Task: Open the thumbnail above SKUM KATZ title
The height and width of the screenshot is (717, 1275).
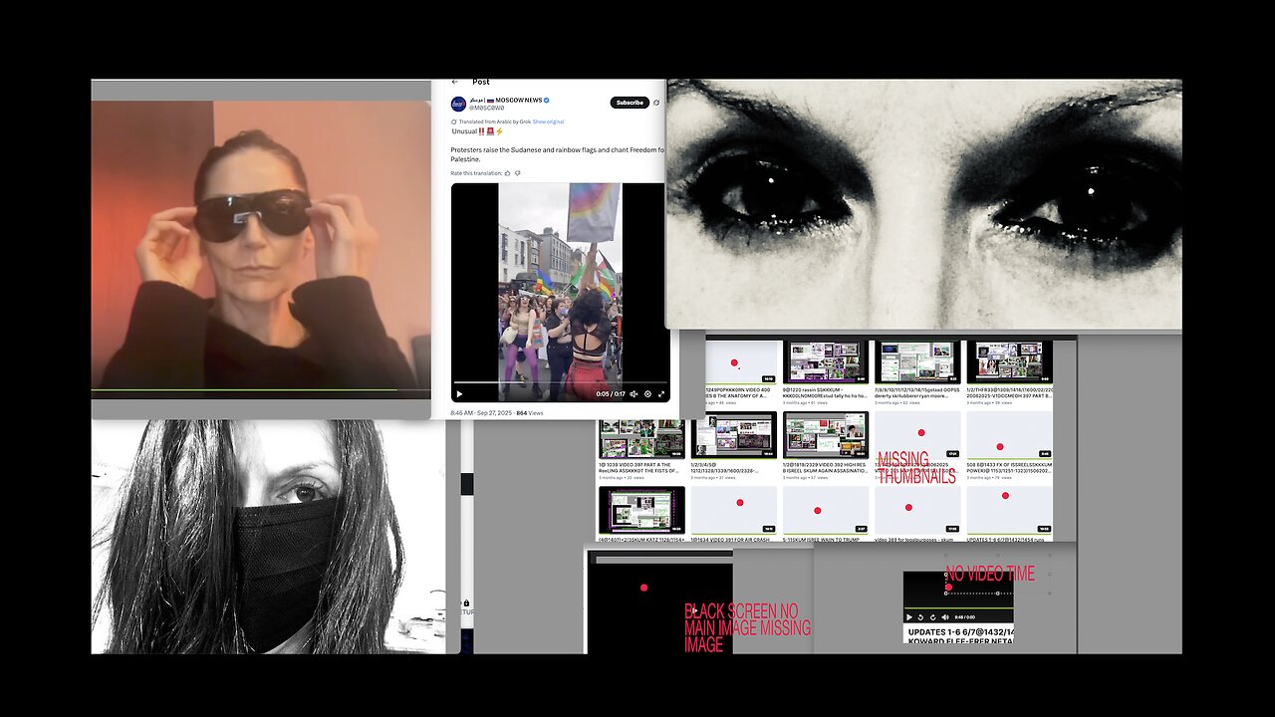Action: pyautogui.click(x=641, y=510)
